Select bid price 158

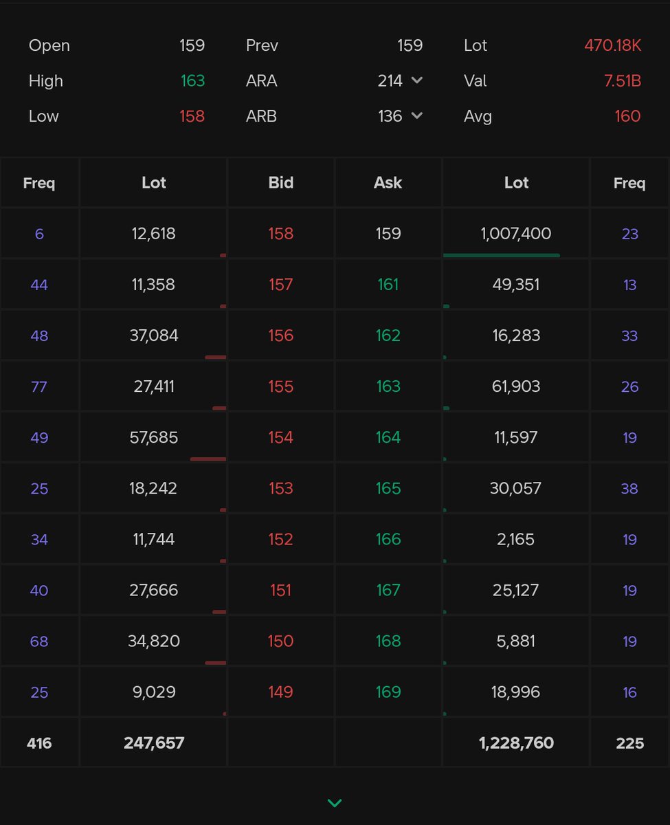click(x=281, y=234)
